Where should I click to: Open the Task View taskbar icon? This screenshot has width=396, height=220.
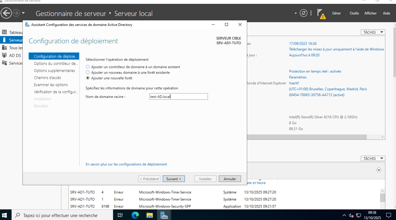[x=120, y=215]
